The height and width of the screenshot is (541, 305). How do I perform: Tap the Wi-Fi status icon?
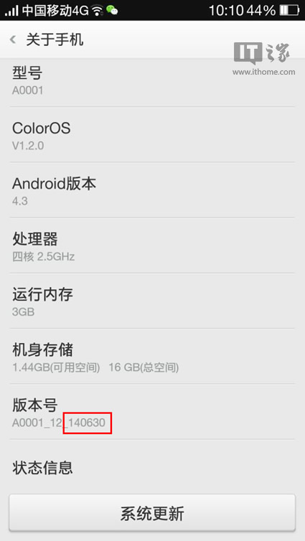tap(98, 10)
